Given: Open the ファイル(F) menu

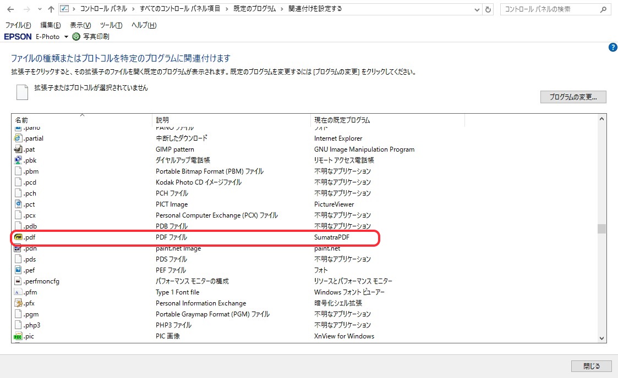Looking at the screenshot, I should coord(18,25).
